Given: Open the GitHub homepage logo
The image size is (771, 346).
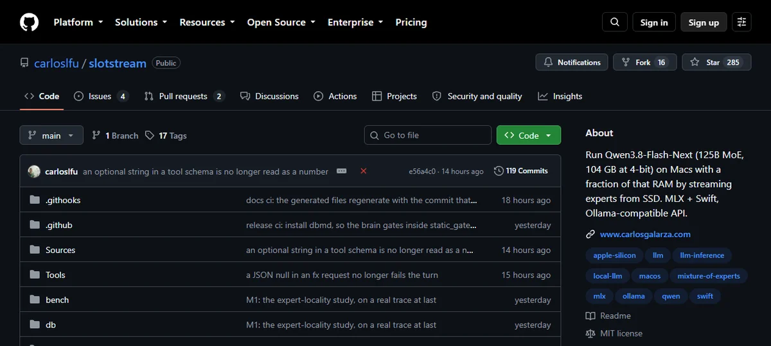Looking at the screenshot, I should (x=29, y=22).
